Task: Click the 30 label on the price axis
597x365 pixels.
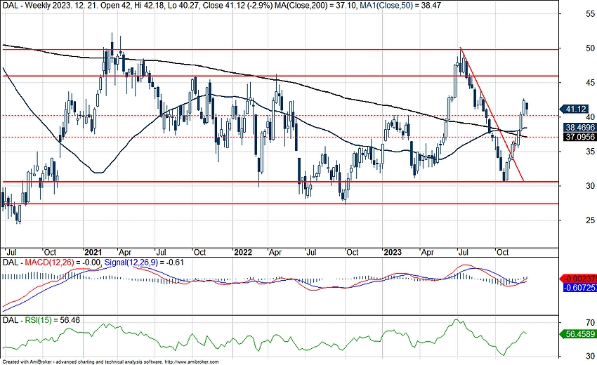Action: (x=591, y=186)
